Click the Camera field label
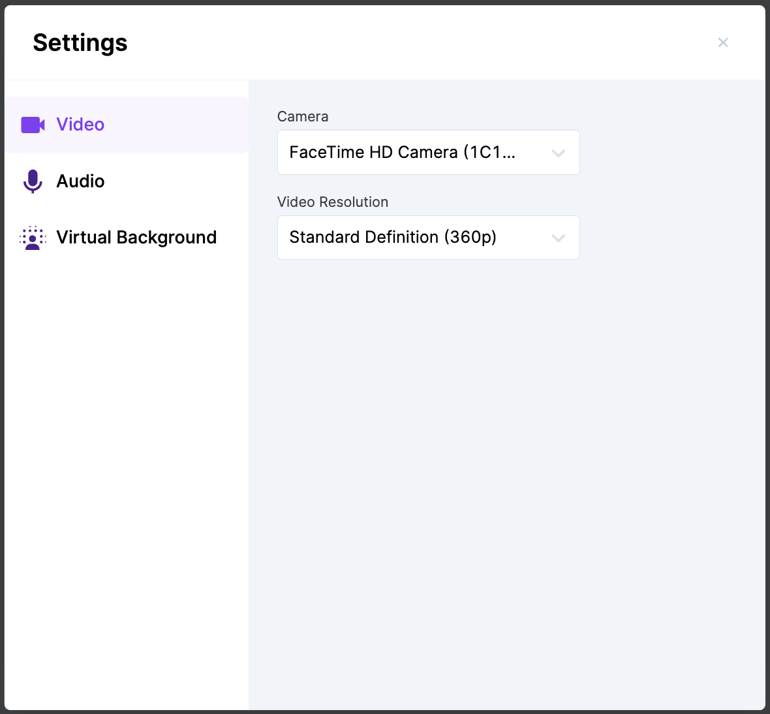The width and height of the screenshot is (770, 714). 303,117
